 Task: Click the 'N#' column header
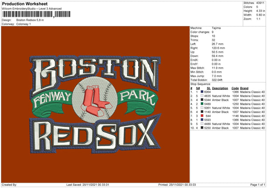click(x=198, y=88)
